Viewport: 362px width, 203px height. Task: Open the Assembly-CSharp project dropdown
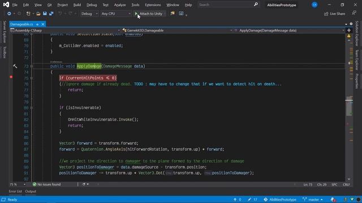65,30
